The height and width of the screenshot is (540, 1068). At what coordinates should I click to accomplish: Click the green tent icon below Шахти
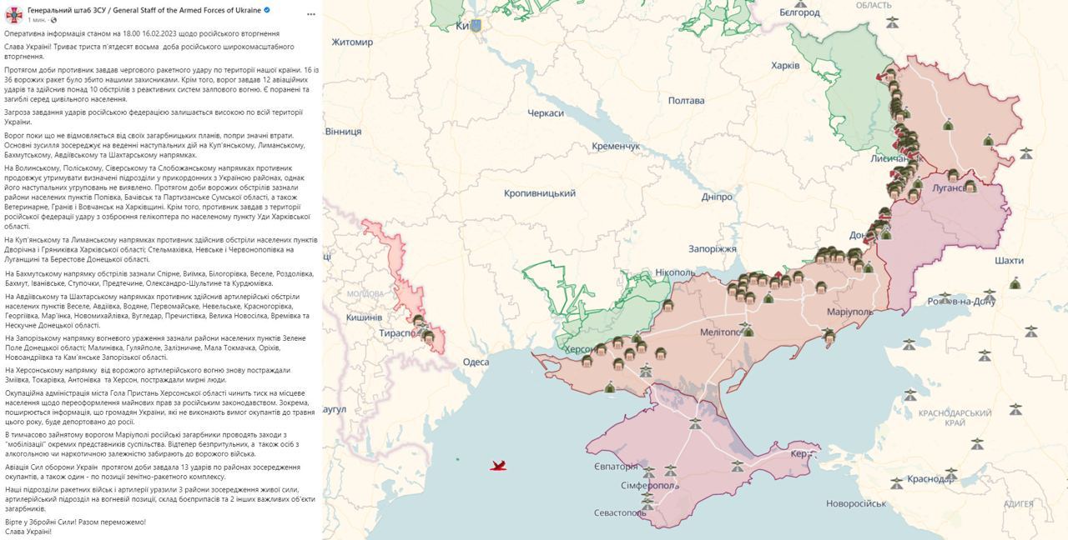[x=1015, y=283]
